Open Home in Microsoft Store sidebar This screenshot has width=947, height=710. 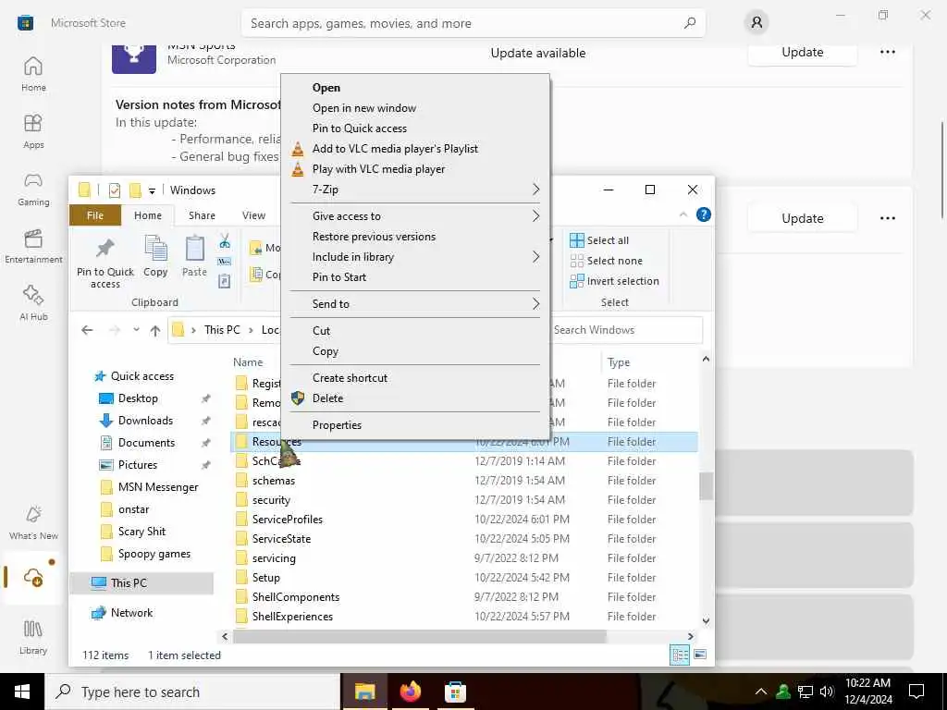33,74
